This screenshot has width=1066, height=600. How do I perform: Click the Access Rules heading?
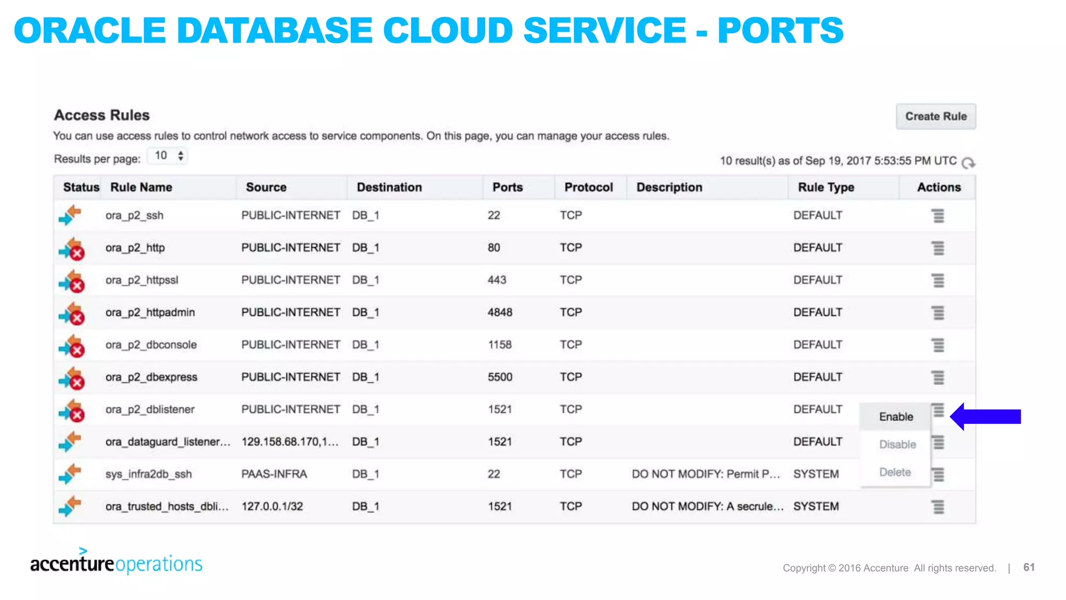pos(101,115)
